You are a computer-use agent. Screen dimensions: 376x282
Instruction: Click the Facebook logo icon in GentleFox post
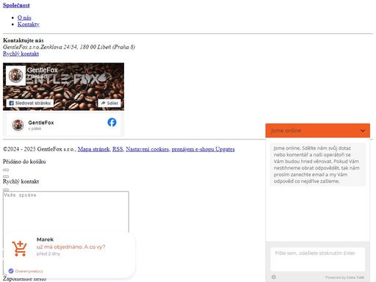pyautogui.click(x=112, y=122)
